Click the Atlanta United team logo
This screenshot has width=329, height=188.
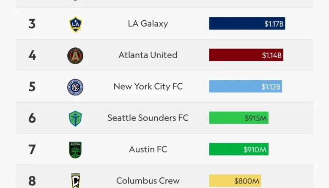[x=75, y=55]
